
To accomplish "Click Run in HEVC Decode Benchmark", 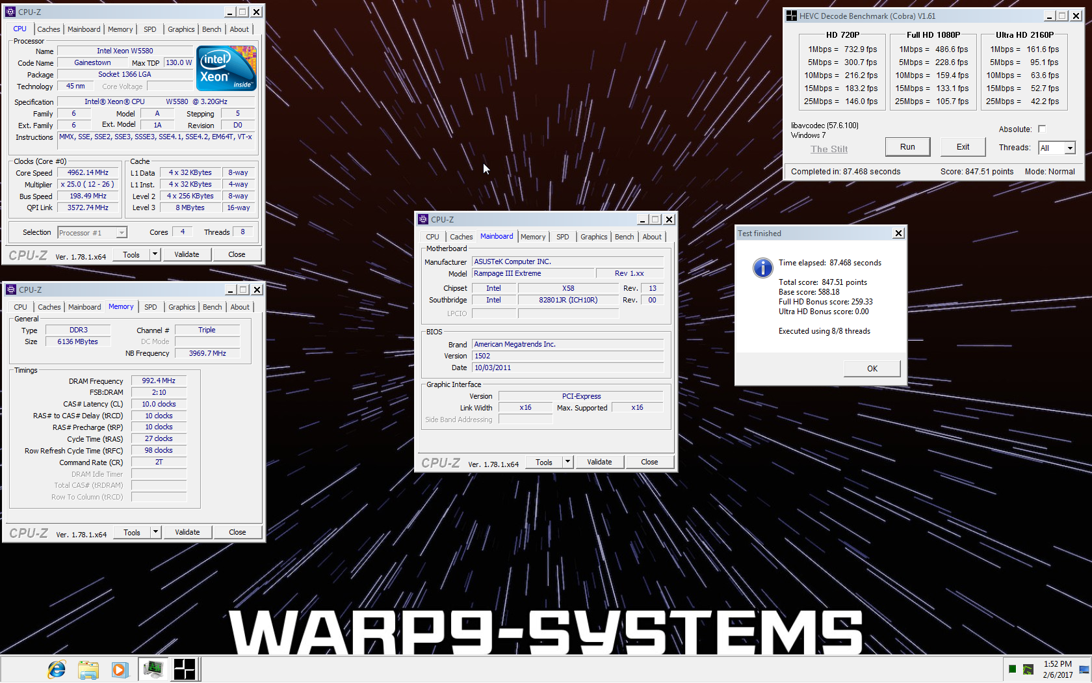I will point(907,147).
